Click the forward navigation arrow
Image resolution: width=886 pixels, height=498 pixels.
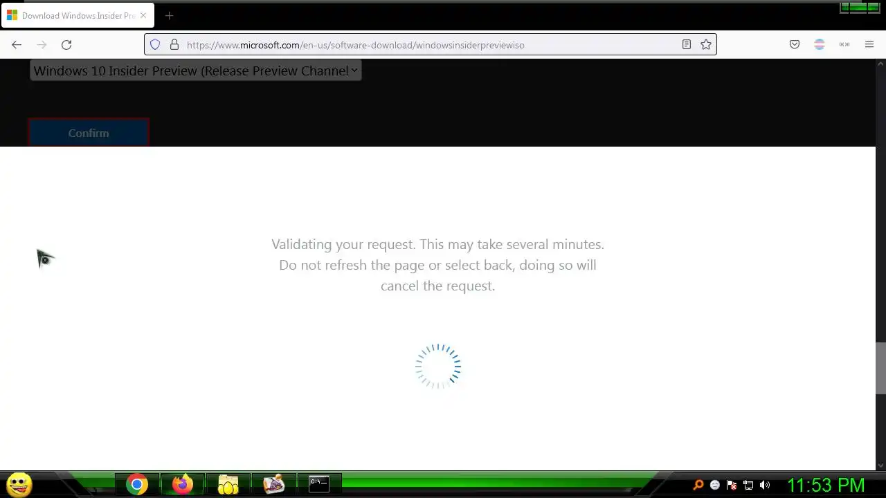pos(42,45)
